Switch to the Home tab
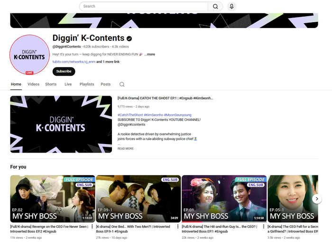This screenshot has height=242, width=332. click(x=16, y=84)
